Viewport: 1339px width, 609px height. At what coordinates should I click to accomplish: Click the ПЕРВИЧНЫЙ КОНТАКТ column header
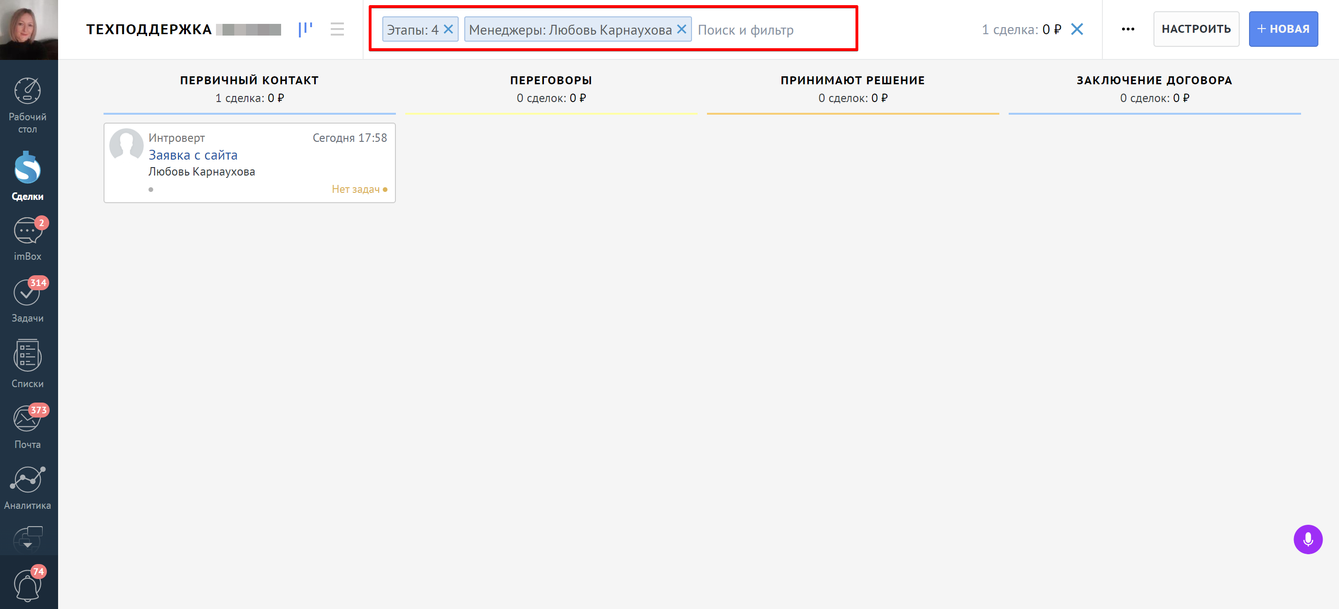(250, 80)
